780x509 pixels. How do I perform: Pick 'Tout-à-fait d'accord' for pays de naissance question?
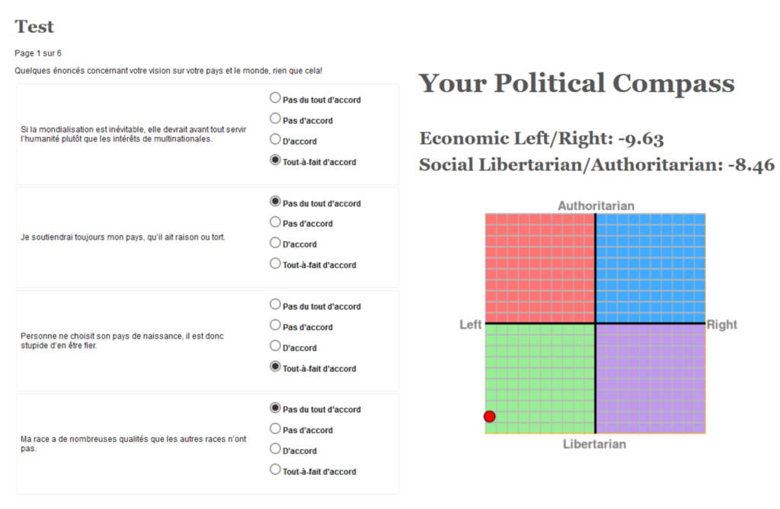pos(275,366)
